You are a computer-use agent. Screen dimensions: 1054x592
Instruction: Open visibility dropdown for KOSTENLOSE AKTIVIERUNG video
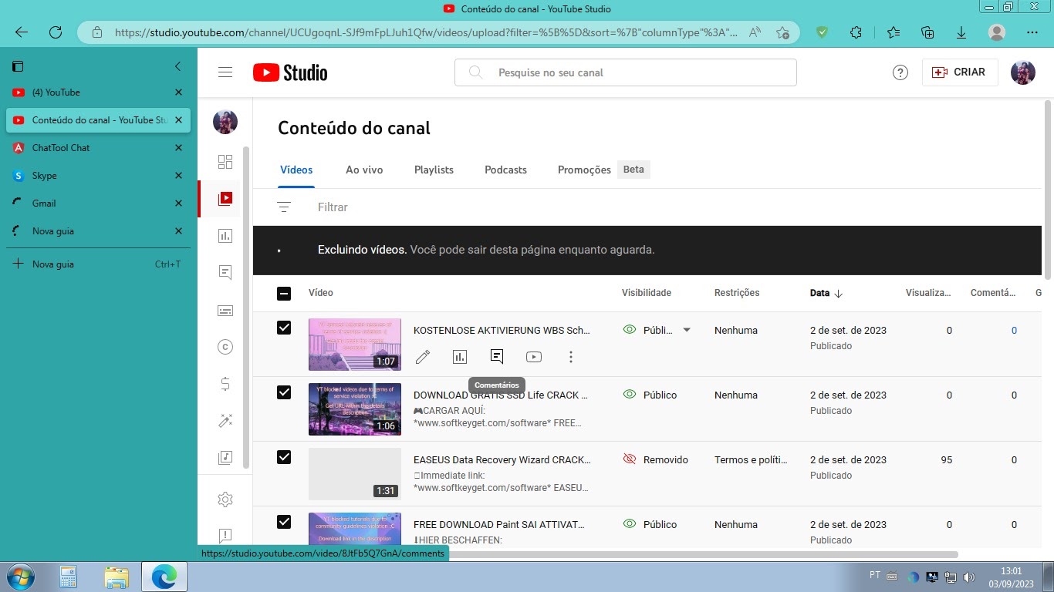(687, 330)
